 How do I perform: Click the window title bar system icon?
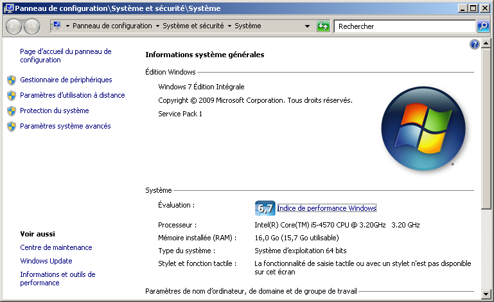pos(9,8)
